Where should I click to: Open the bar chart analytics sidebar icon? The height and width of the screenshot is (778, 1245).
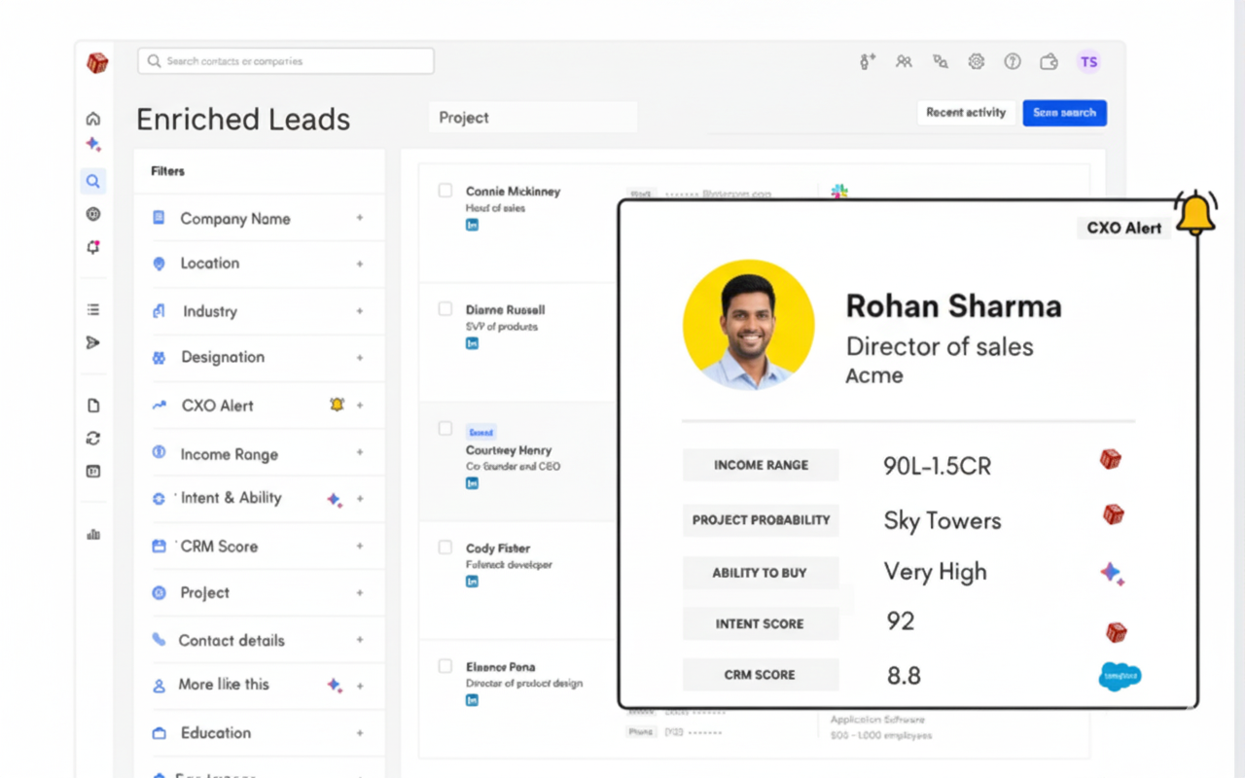click(93, 534)
